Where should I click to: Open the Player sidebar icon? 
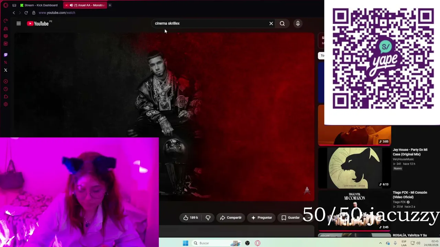tap(5, 82)
